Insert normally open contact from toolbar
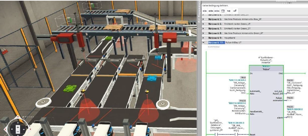This screenshot has height=136, width=308. coord(204,11)
